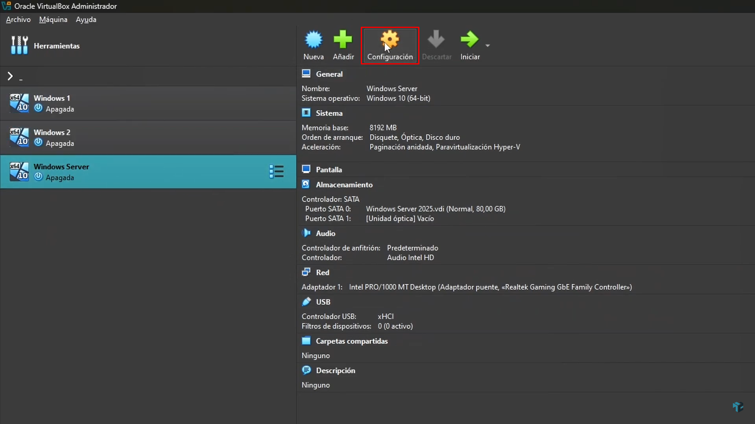
Task: Open the Ayuda menu
Action: point(85,19)
